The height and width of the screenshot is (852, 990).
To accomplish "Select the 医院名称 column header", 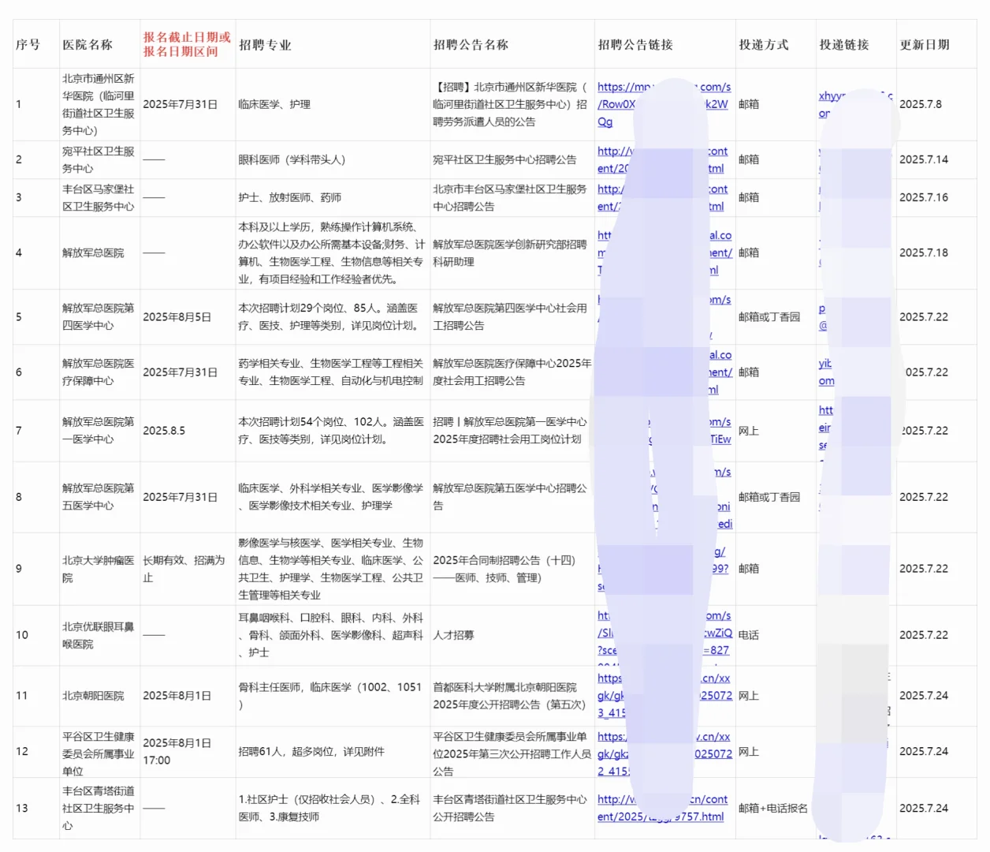I will 87,45.
